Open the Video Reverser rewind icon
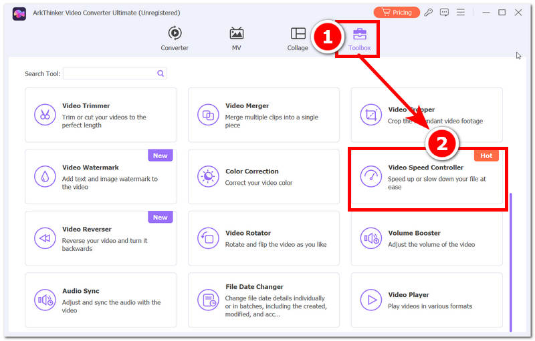This screenshot has height=341, width=535. pos(45,238)
